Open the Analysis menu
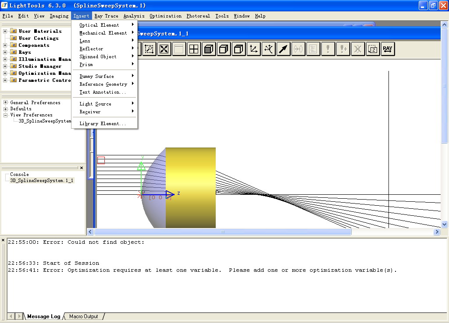Screen dimensions: 449x323 [x=134, y=16]
